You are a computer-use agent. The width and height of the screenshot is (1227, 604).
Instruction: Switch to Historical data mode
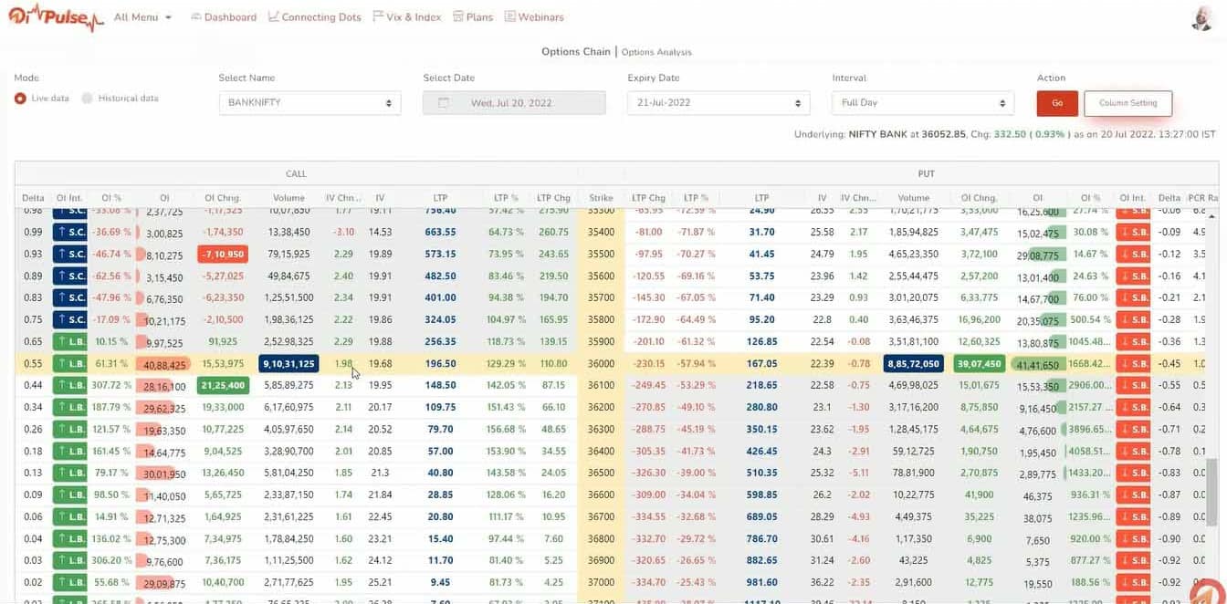coord(85,98)
